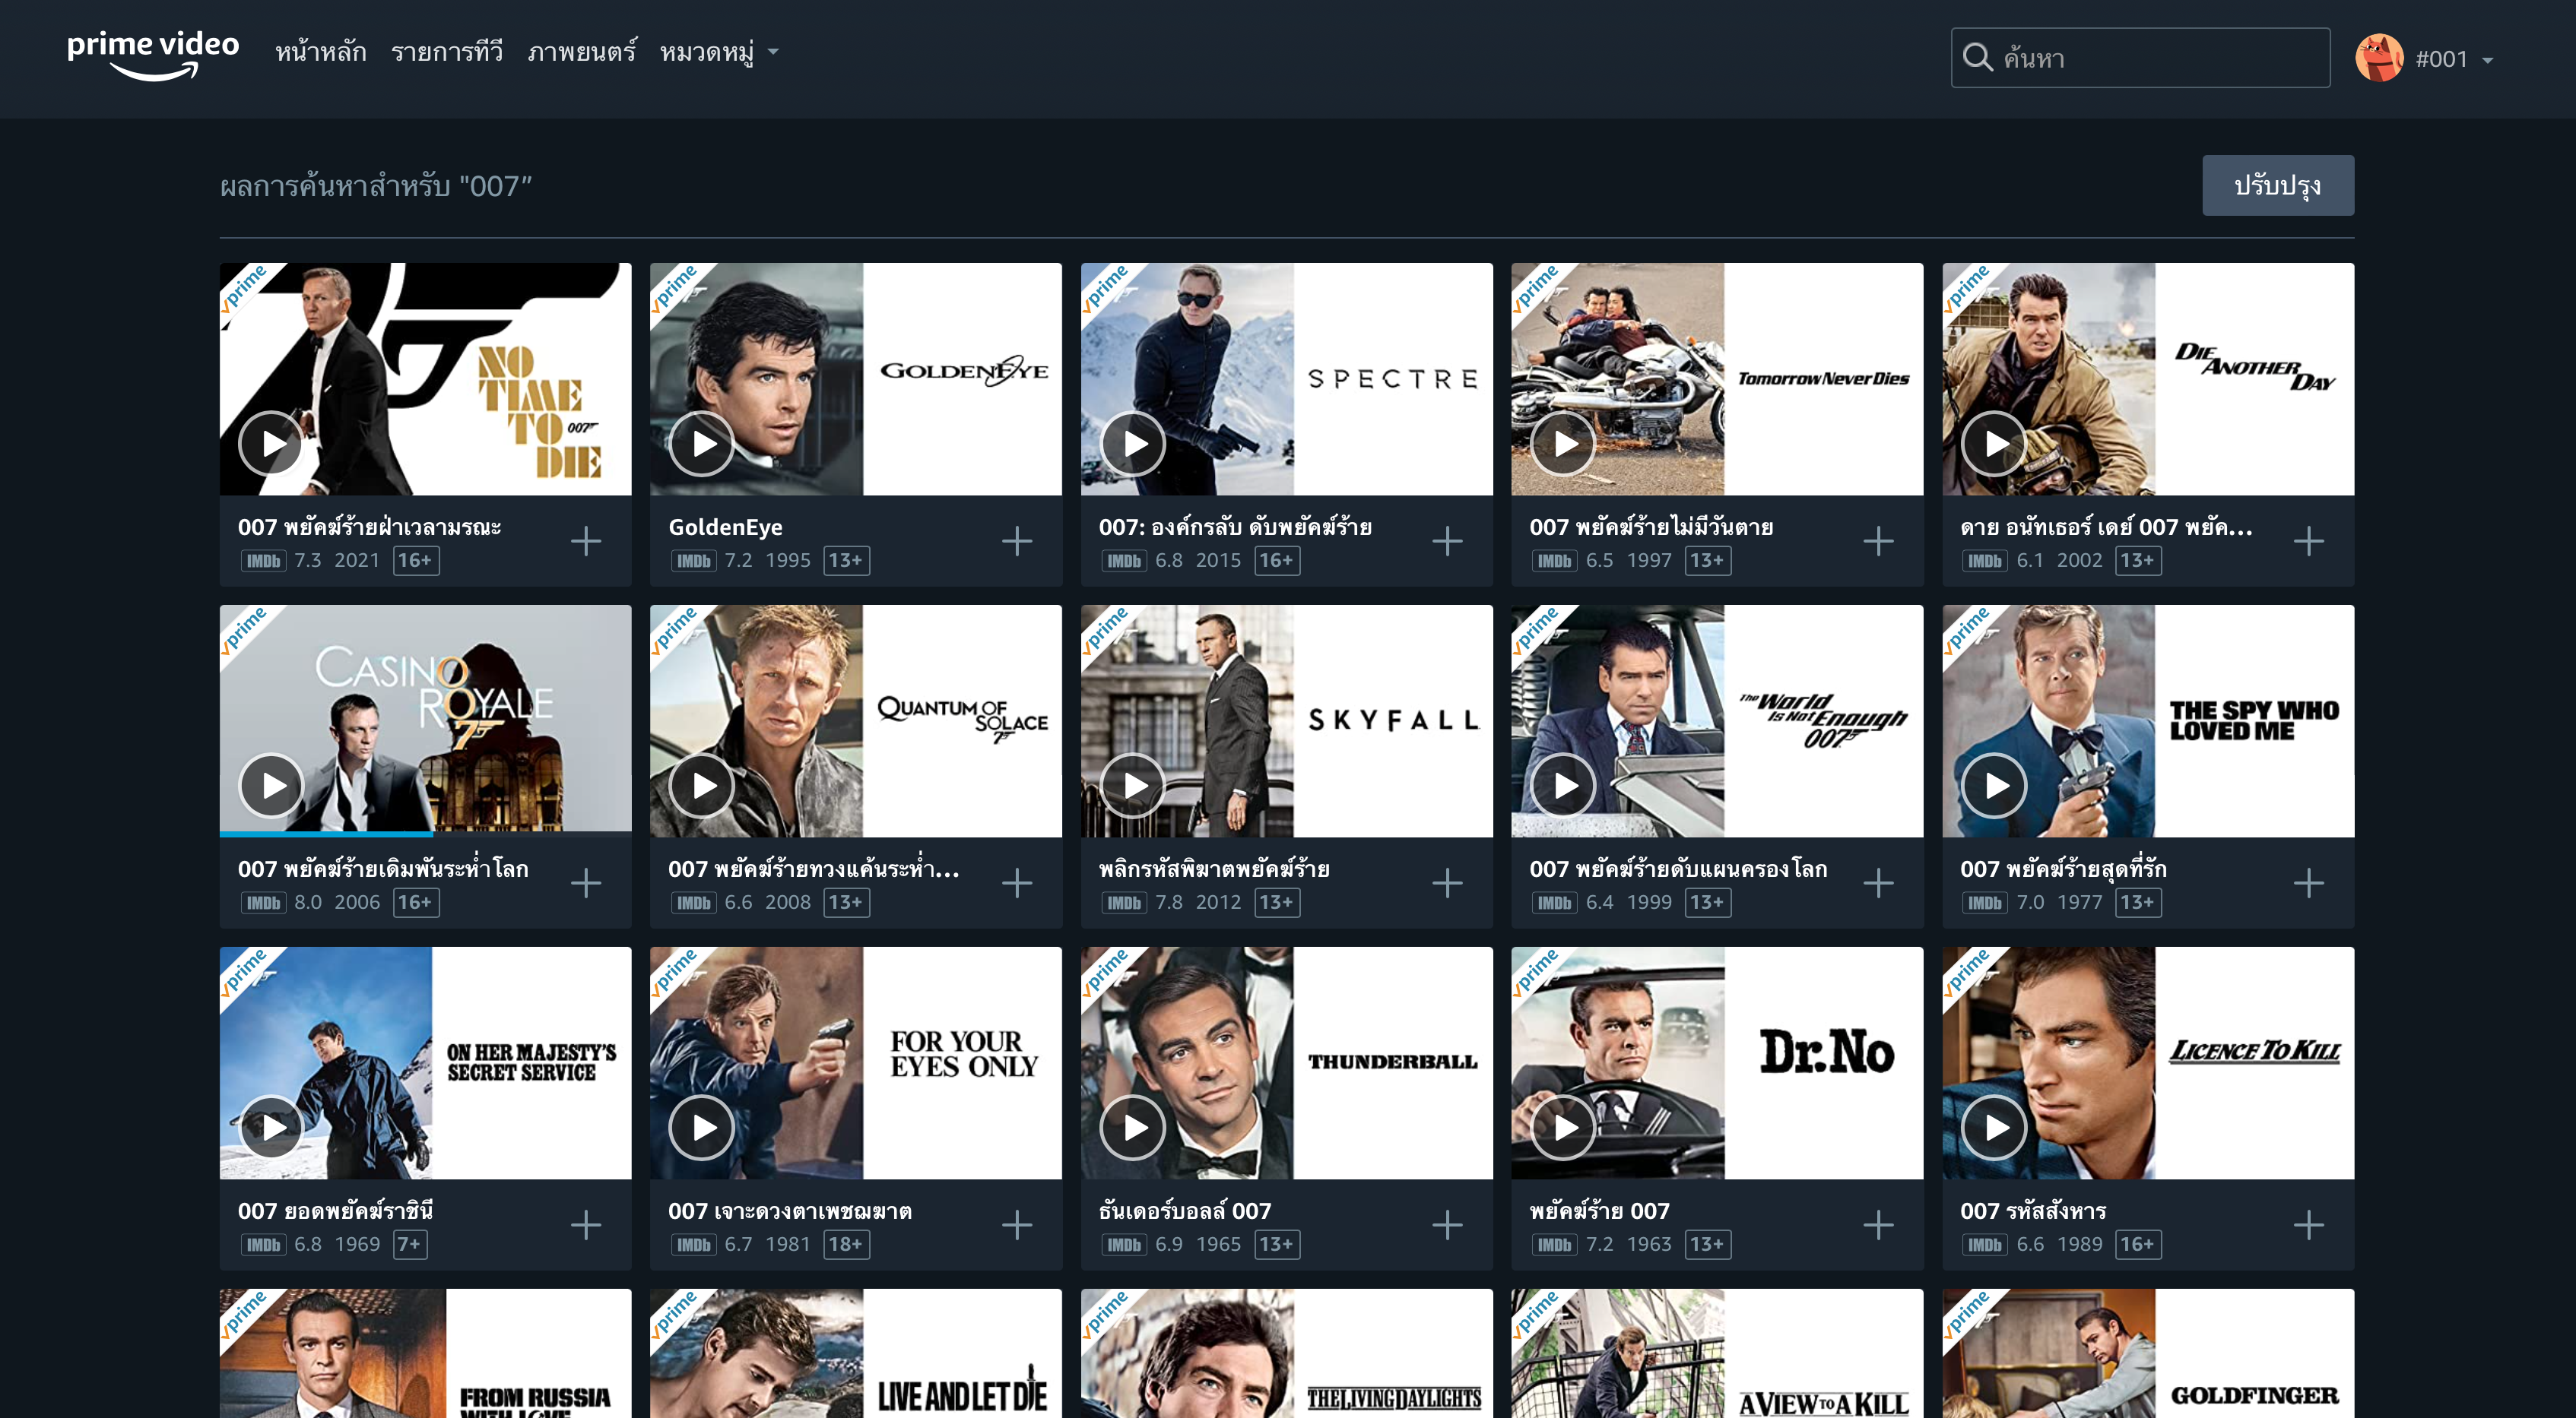Add Spectre to watchlist with plus icon
The width and height of the screenshot is (2576, 1418).
pyautogui.click(x=1447, y=542)
